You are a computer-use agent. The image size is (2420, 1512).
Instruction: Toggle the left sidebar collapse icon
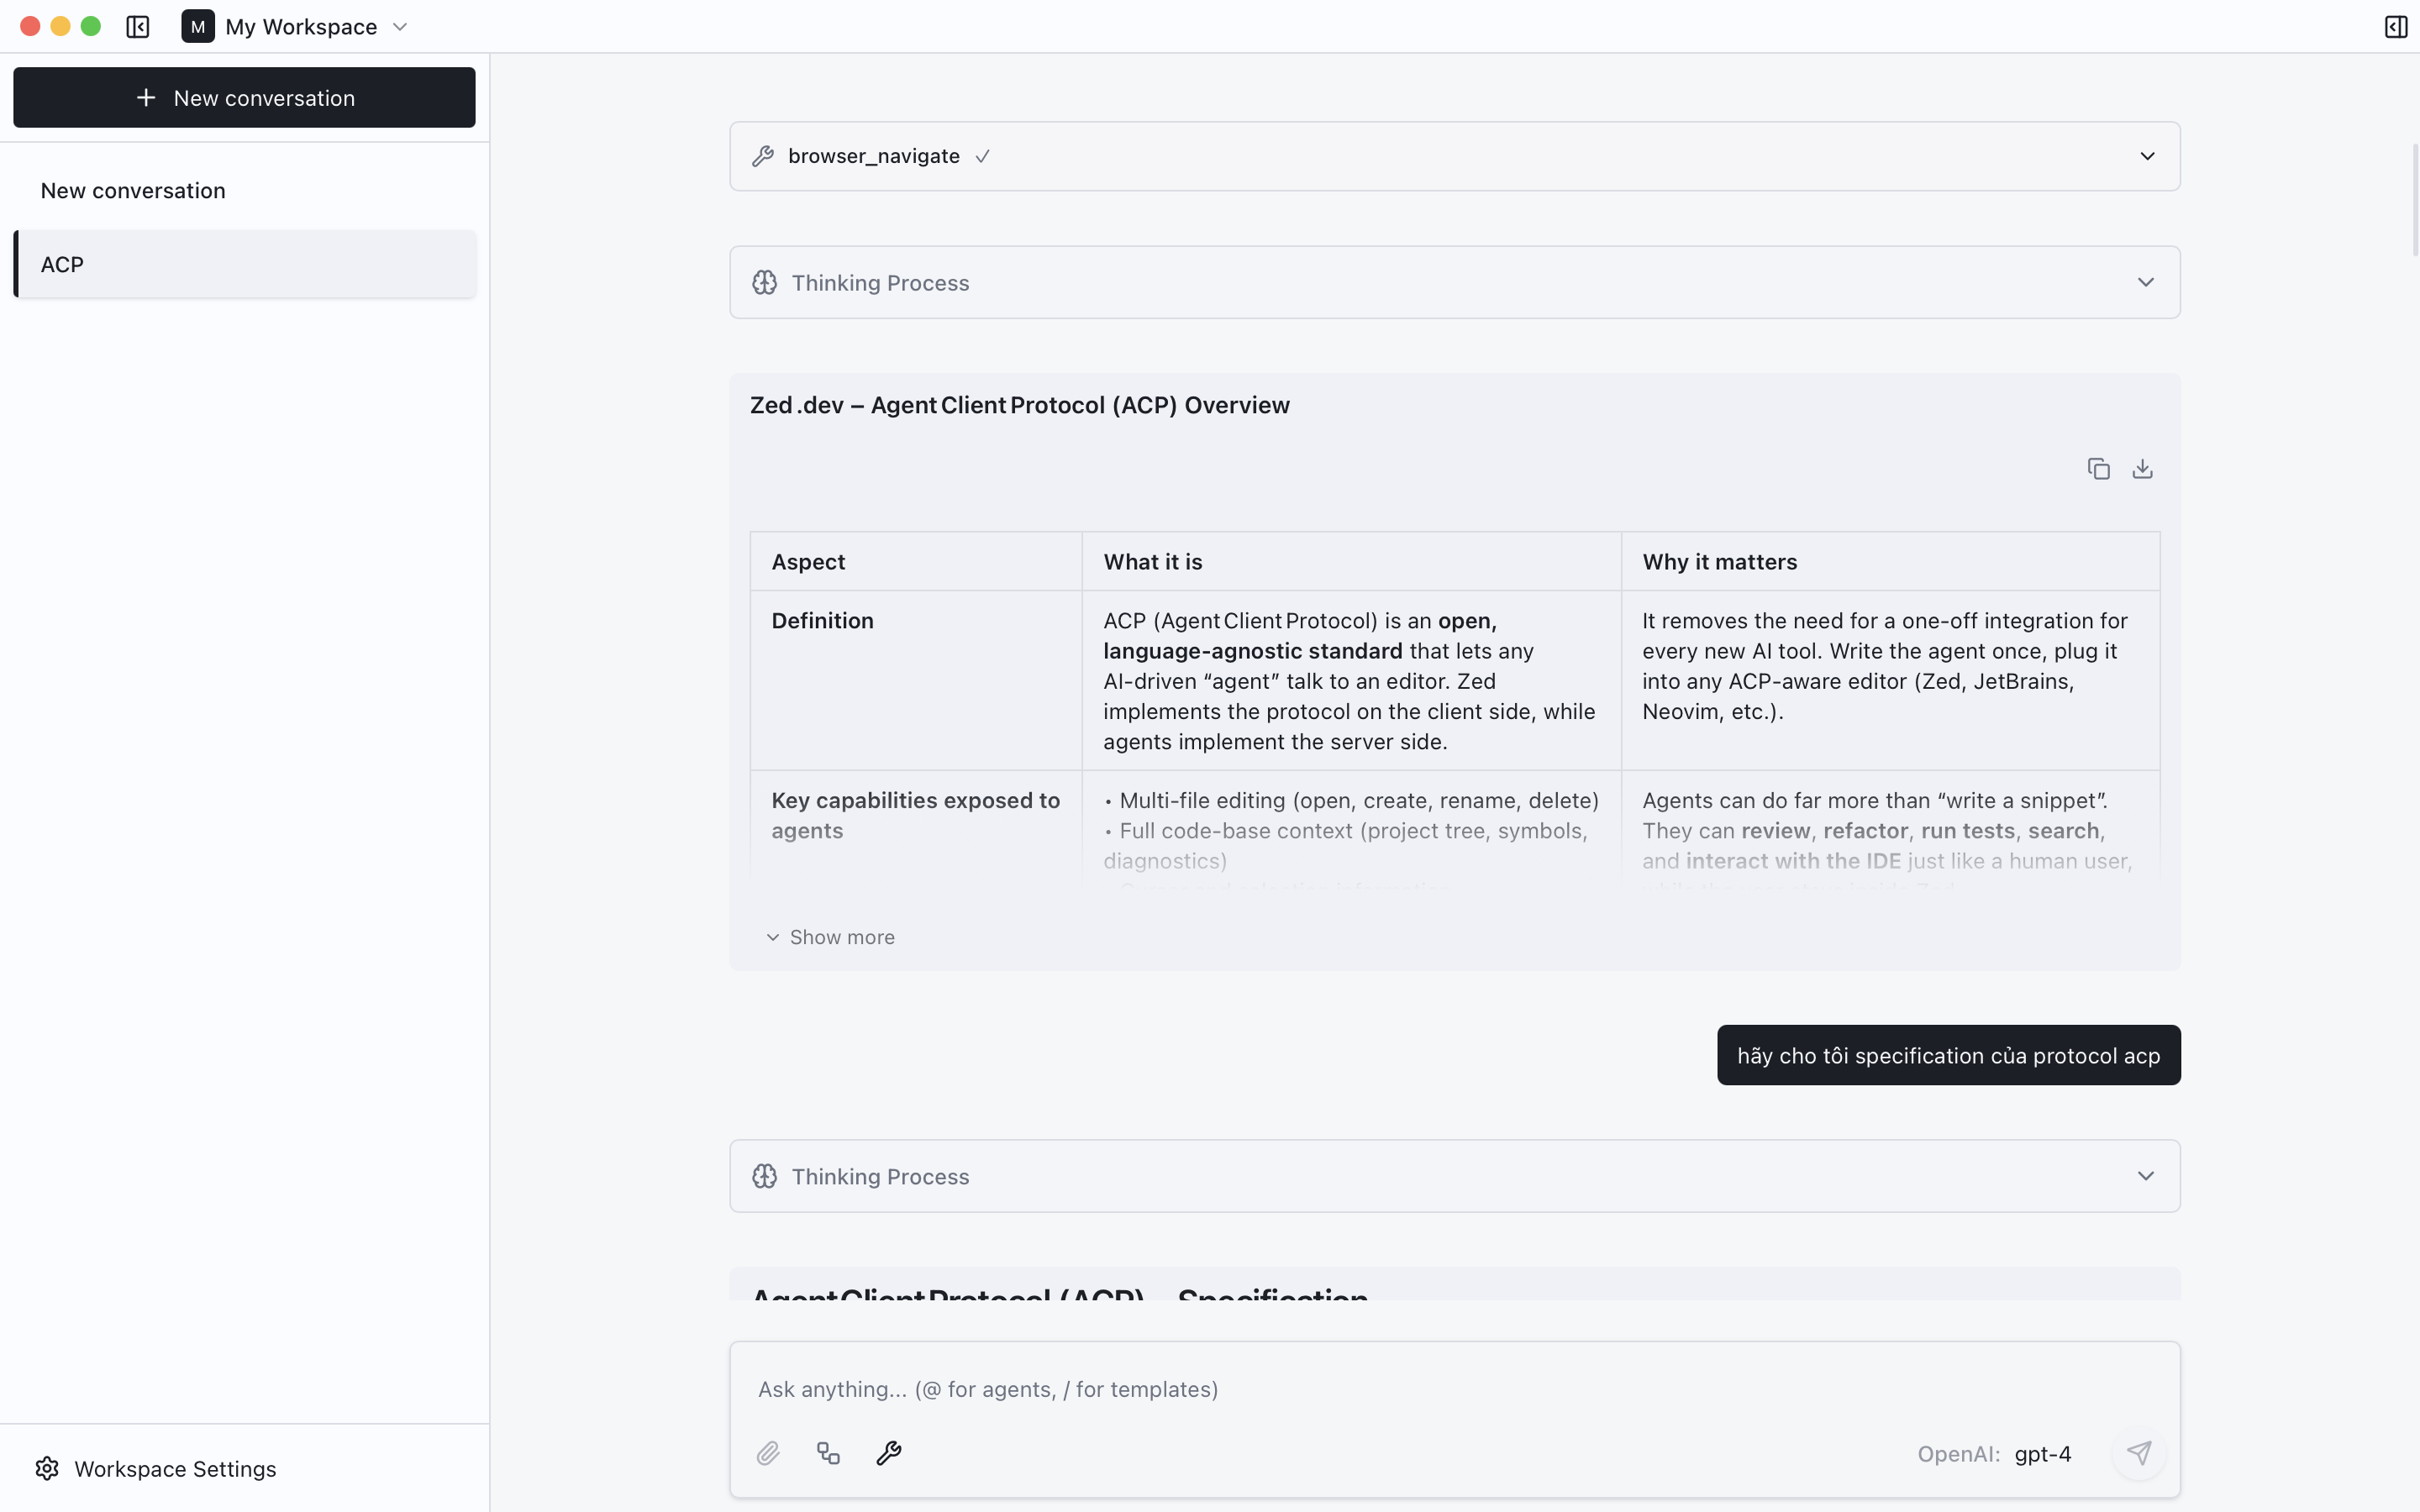[137, 27]
